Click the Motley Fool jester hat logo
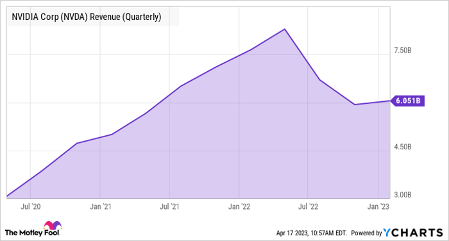Image resolution: width=449 pixels, height=241 pixels. pos(53,225)
